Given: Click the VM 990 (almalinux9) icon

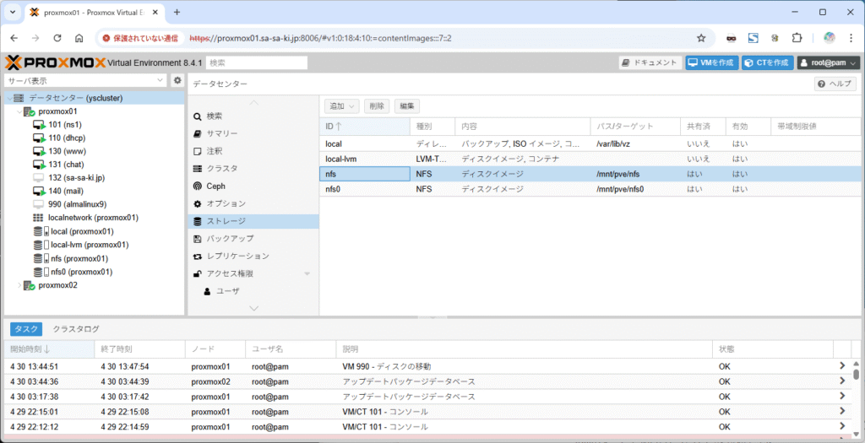Looking at the screenshot, I should click(x=39, y=204).
